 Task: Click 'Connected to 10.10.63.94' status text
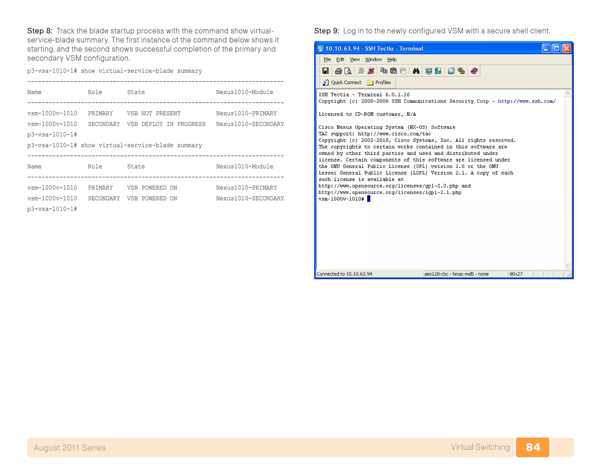coord(344,274)
